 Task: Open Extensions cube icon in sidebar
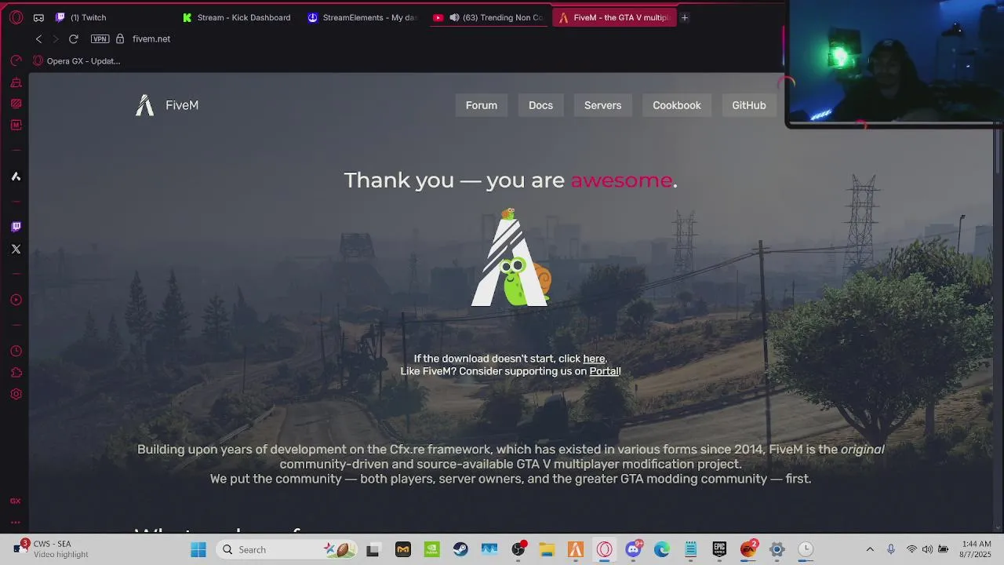16,373
